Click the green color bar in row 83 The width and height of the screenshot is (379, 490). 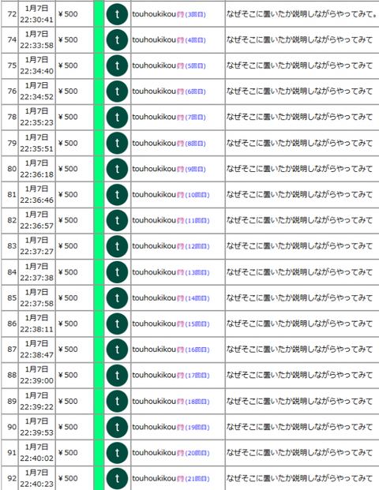click(99, 246)
